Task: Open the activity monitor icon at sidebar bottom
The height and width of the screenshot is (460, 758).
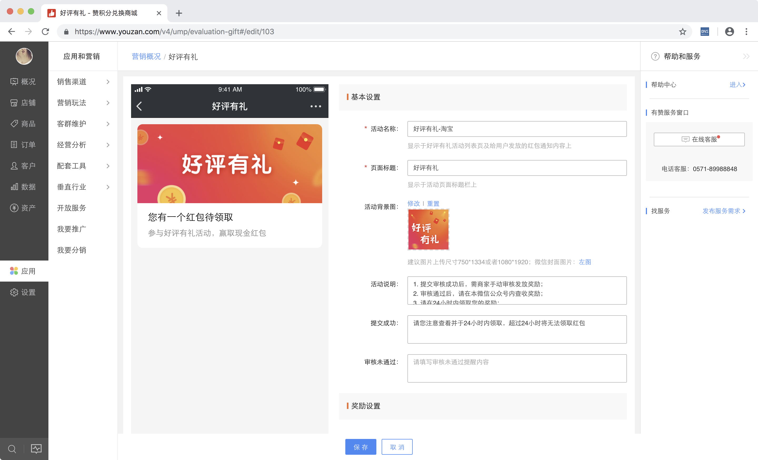Action: [36, 449]
